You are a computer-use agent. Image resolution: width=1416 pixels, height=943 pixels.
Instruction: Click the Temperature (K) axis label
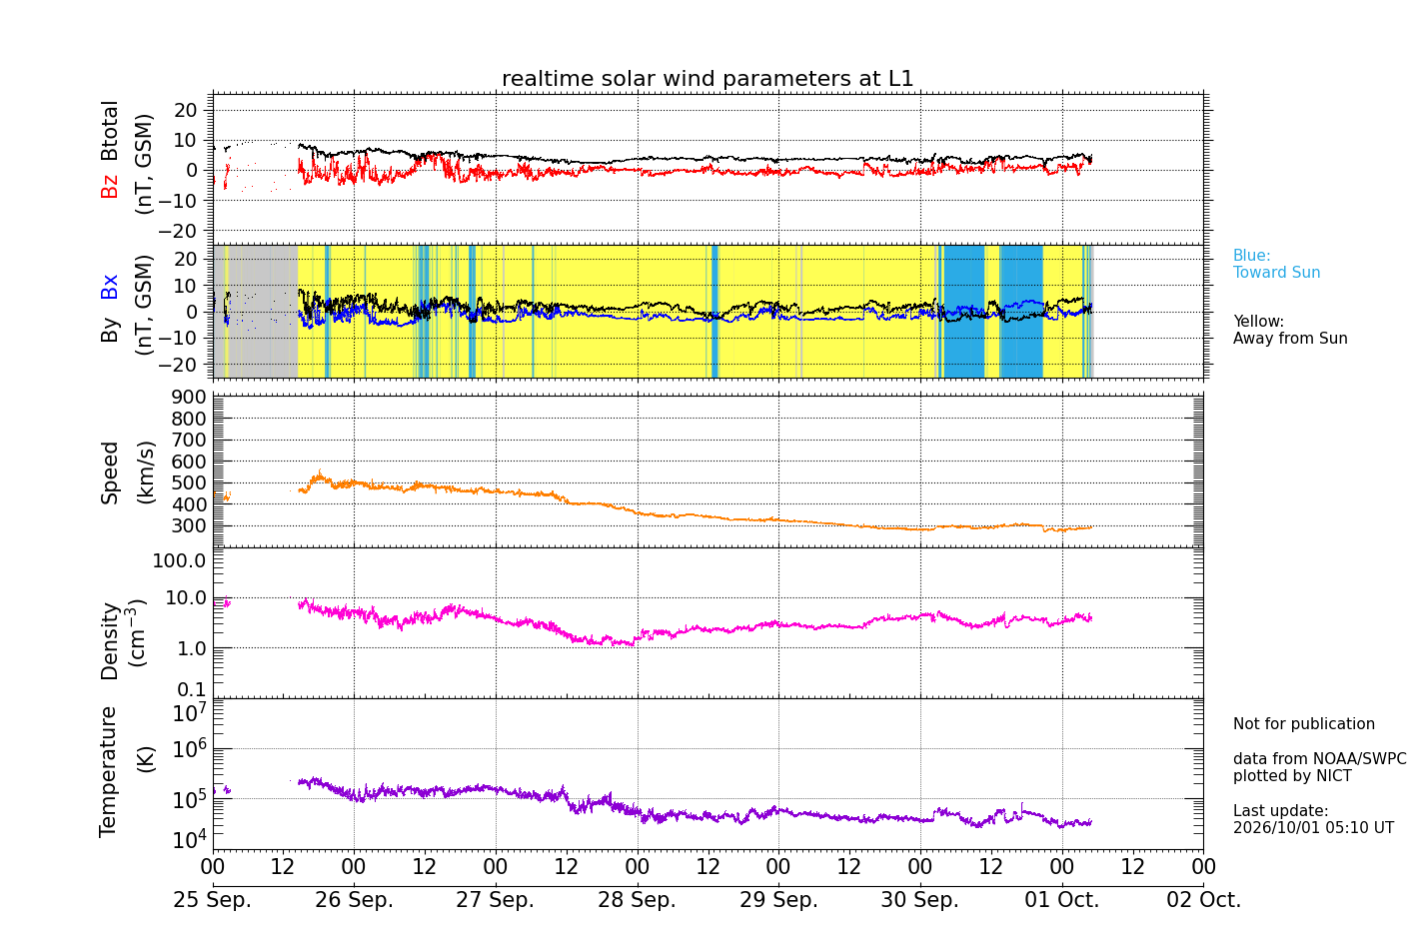(126, 771)
